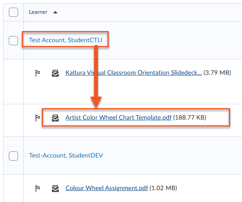Image resolution: width=242 pixels, height=202 pixels.
Task: Flag the Artist Color Wheel Chart Template submission
Action: pos(38,118)
